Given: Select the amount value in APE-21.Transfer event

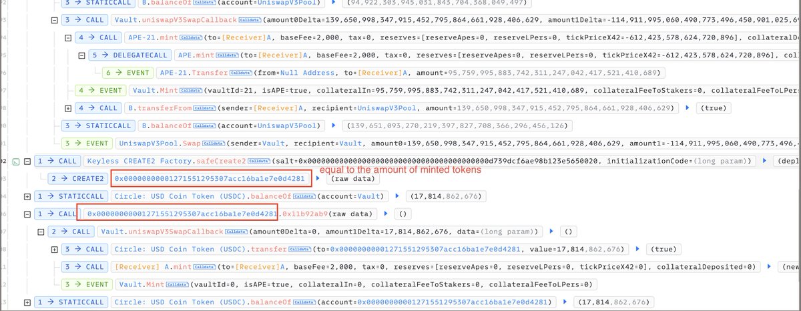Looking at the screenshot, I should 553,73.
